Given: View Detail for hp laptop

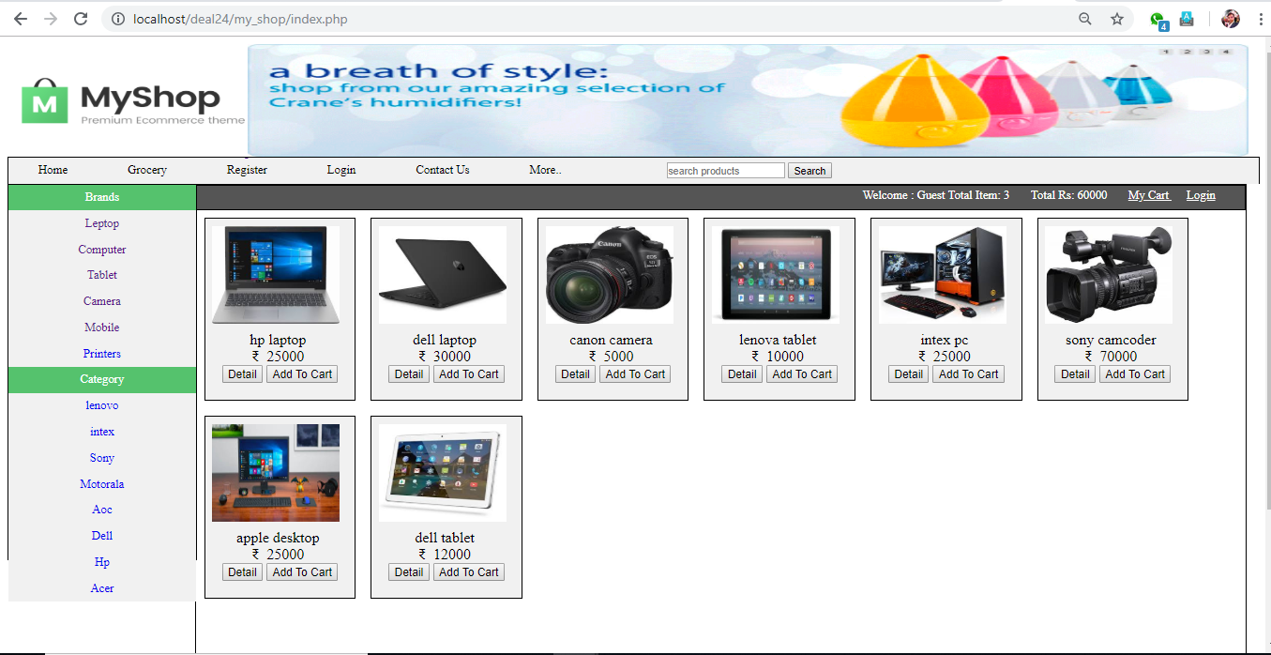Looking at the screenshot, I should (x=242, y=373).
